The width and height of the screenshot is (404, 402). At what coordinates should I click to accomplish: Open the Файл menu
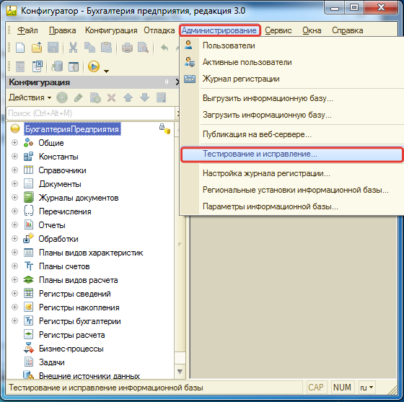[27, 30]
